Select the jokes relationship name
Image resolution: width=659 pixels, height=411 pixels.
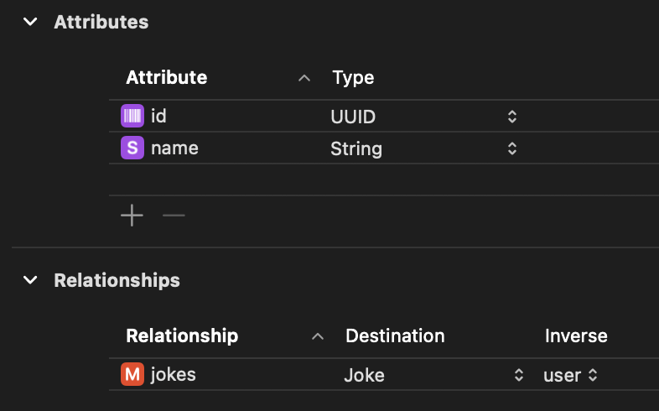[174, 375]
